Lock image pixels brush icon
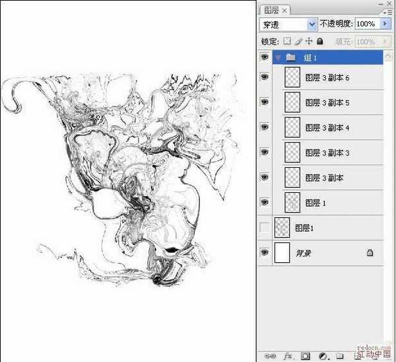 click(298, 41)
